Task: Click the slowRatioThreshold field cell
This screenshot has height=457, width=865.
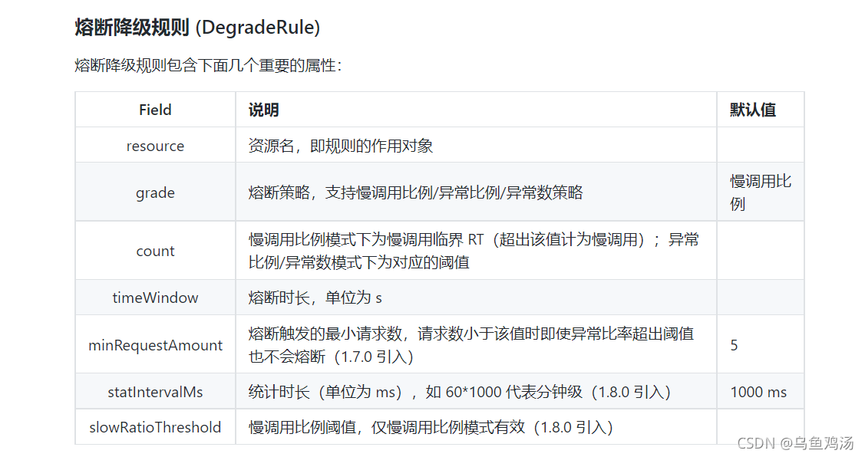Action: click(155, 427)
